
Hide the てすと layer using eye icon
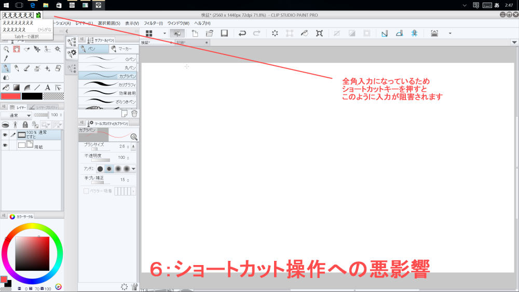coord(5,135)
